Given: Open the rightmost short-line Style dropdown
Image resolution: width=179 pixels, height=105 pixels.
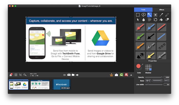Looking at the screenshot, I should 166,81.
